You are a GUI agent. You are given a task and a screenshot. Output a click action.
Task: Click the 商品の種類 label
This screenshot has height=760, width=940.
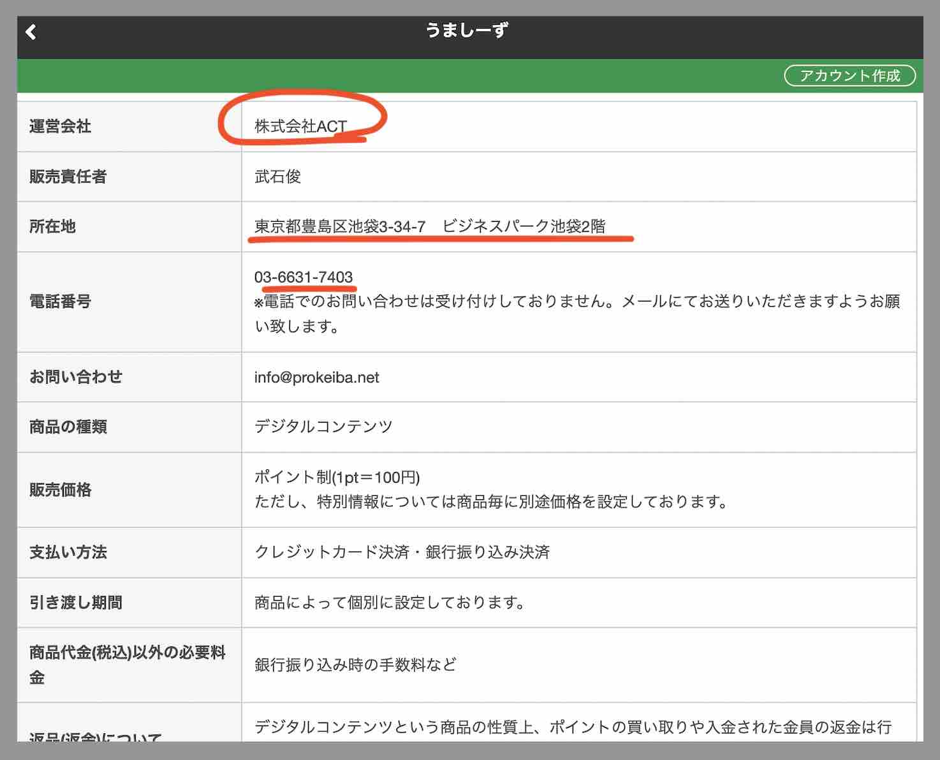point(68,427)
